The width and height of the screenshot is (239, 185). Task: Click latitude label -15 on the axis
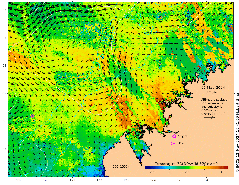coord(4,93)
